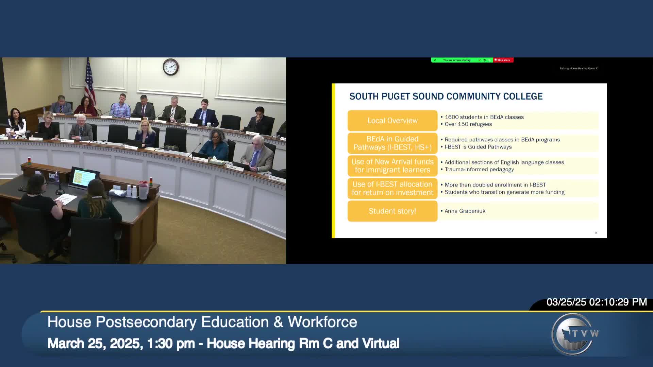This screenshot has height=367, width=653.
Task: Click 'Anna Grapeniuk' text on slide
Action: (x=465, y=211)
